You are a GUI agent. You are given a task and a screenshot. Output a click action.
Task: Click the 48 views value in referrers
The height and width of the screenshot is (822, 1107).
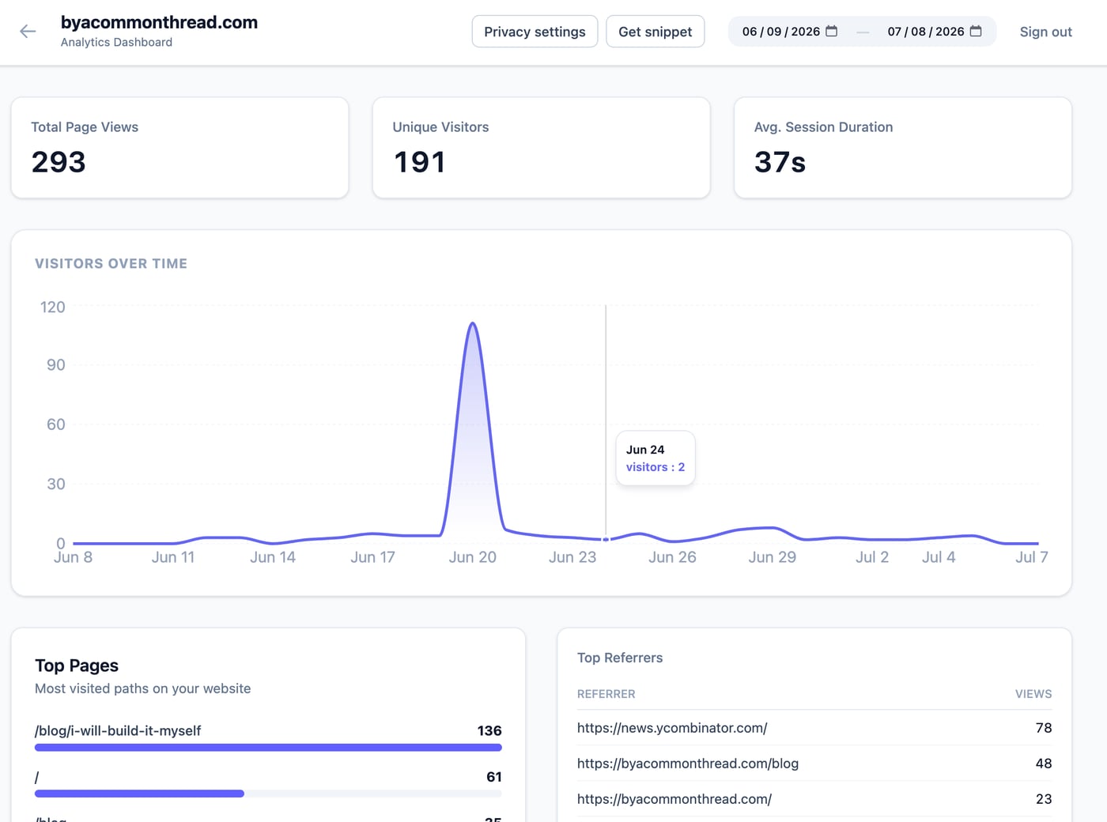click(1044, 764)
